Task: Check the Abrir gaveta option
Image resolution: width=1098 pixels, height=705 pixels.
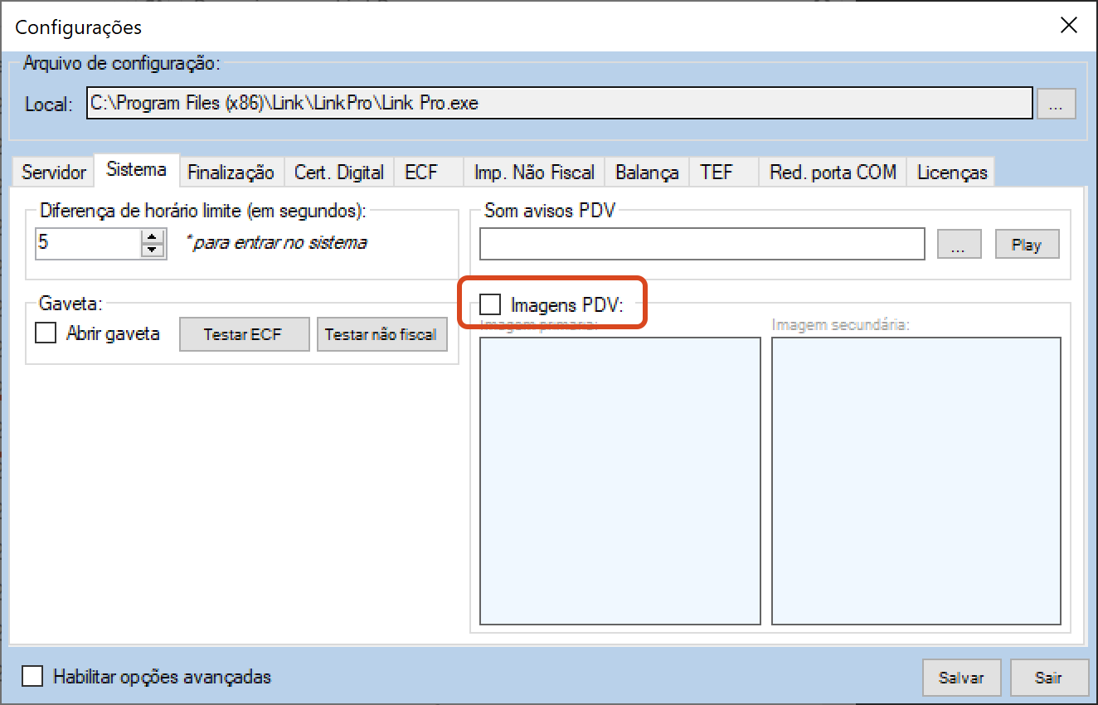Action: tap(46, 333)
